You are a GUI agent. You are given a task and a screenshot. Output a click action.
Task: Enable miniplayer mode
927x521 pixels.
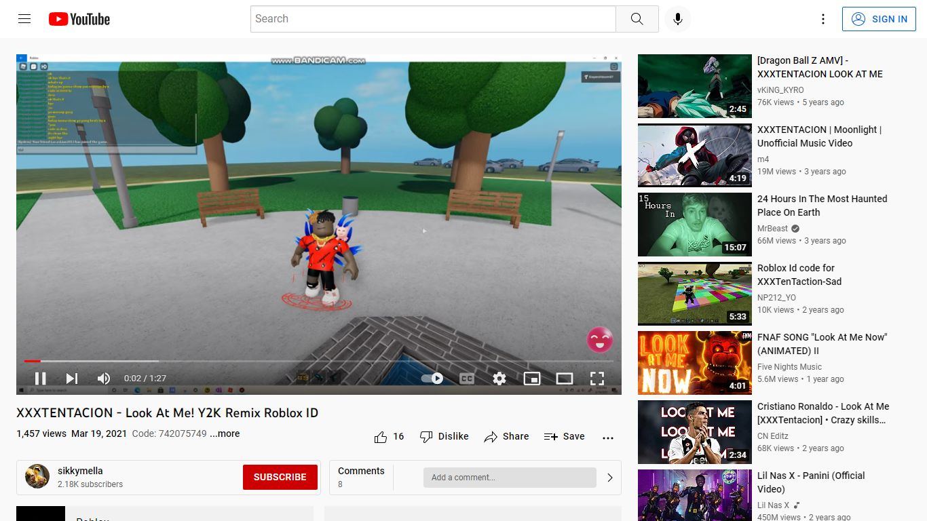tap(532, 379)
